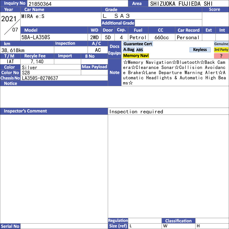The width and height of the screenshot is (229, 229).
Task: Click the Chassis No label
Action: point(10,78)
